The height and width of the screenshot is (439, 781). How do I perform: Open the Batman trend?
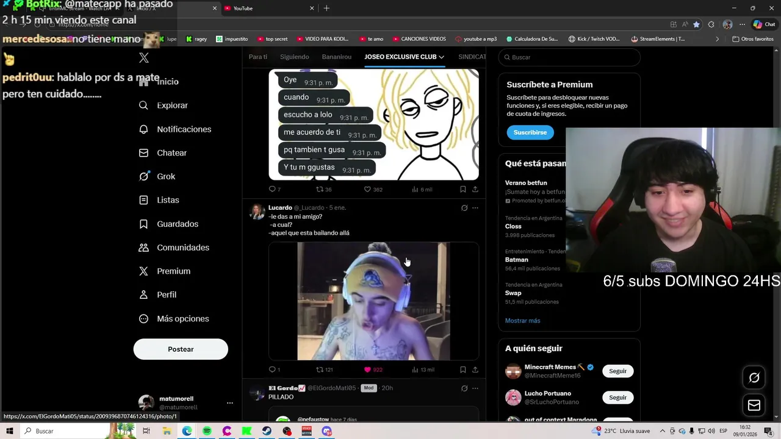pyautogui.click(x=517, y=260)
